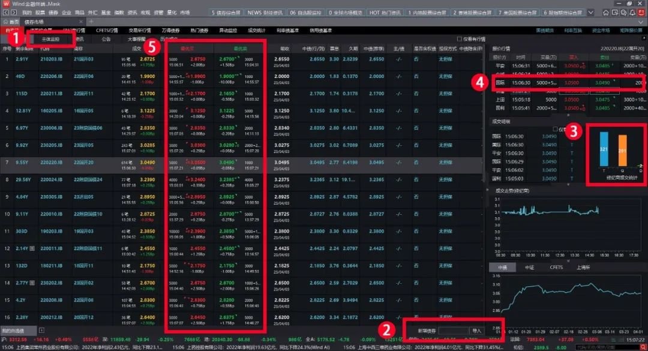
Task: Add a new tab with the plus icon
Action: (91, 22)
